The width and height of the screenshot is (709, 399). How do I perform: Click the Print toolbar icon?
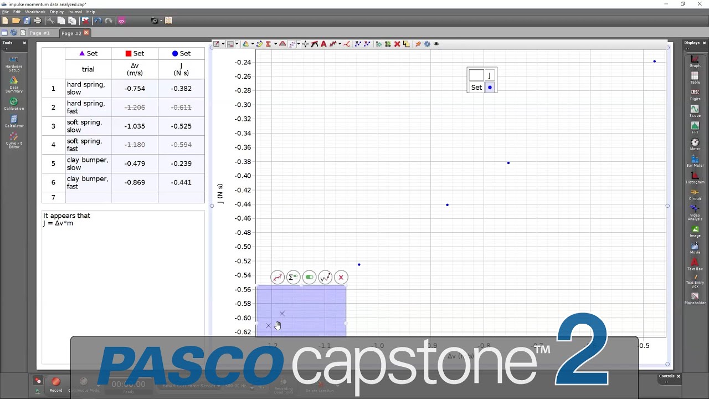37,21
